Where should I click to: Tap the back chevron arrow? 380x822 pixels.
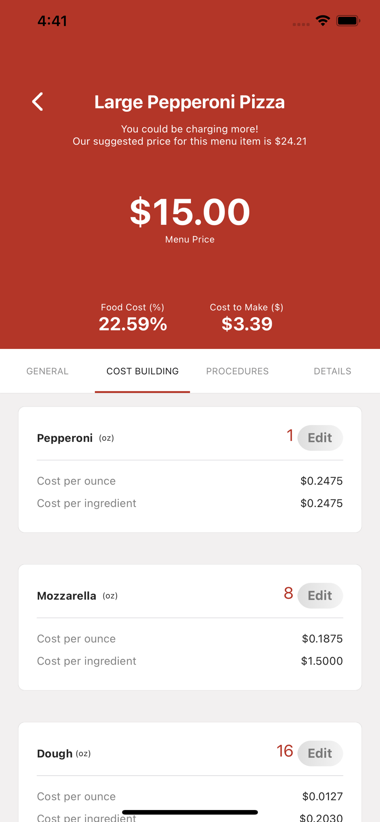[38, 102]
